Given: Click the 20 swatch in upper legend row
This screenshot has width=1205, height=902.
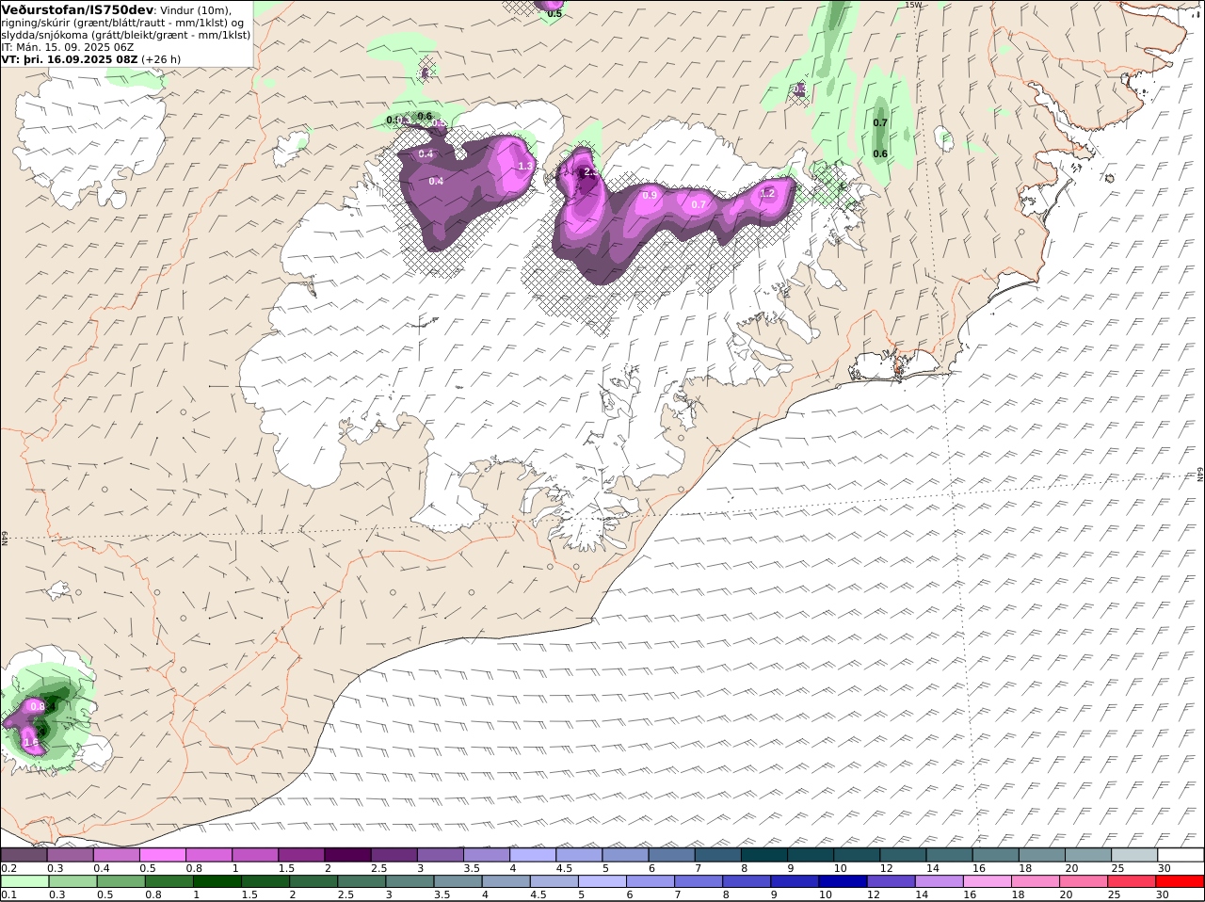Looking at the screenshot, I should pyautogui.click(x=1088, y=855).
